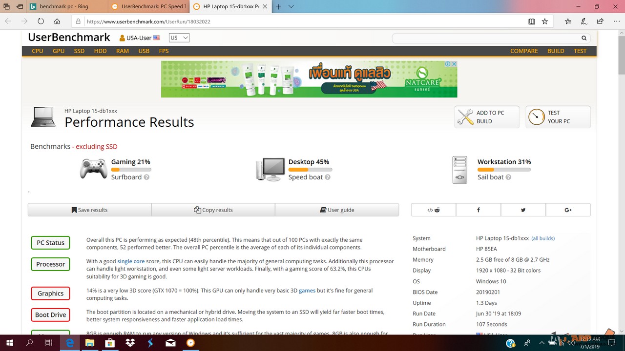Click the Sail boat help question icon
This screenshot has width=625, height=351.
(508, 177)
